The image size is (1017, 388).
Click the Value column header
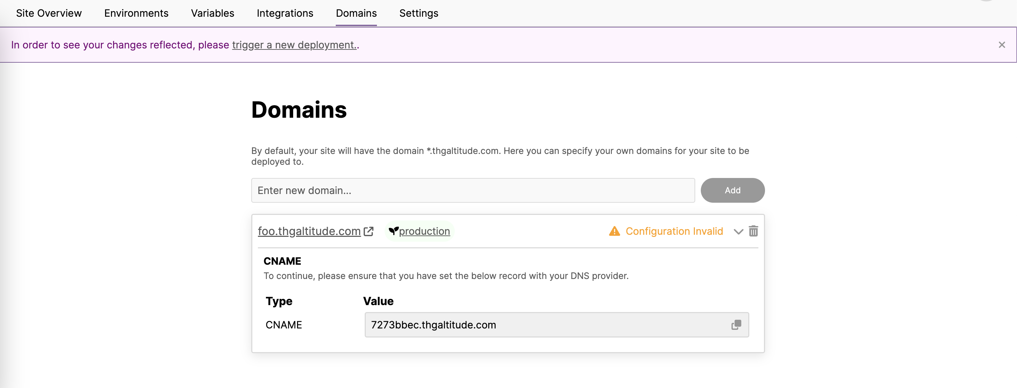(378, 301)
